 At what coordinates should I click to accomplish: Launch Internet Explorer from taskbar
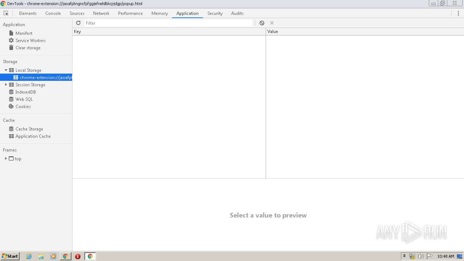point(29,256)
